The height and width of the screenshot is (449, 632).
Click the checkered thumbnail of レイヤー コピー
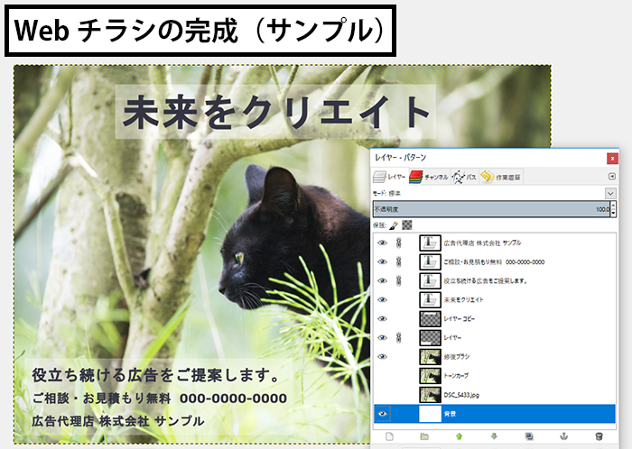pos(430,318)
